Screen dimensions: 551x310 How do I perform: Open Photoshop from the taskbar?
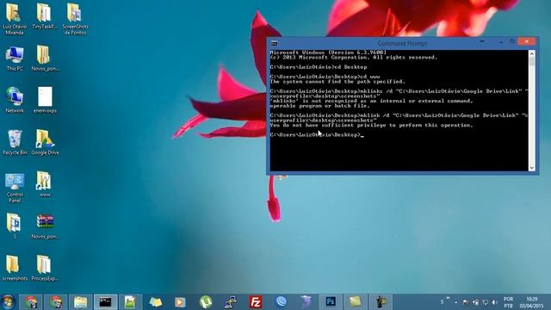331,302
